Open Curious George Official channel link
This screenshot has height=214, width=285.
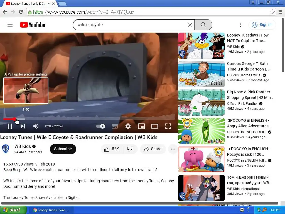pyautogui.click(x=244, y=75)
